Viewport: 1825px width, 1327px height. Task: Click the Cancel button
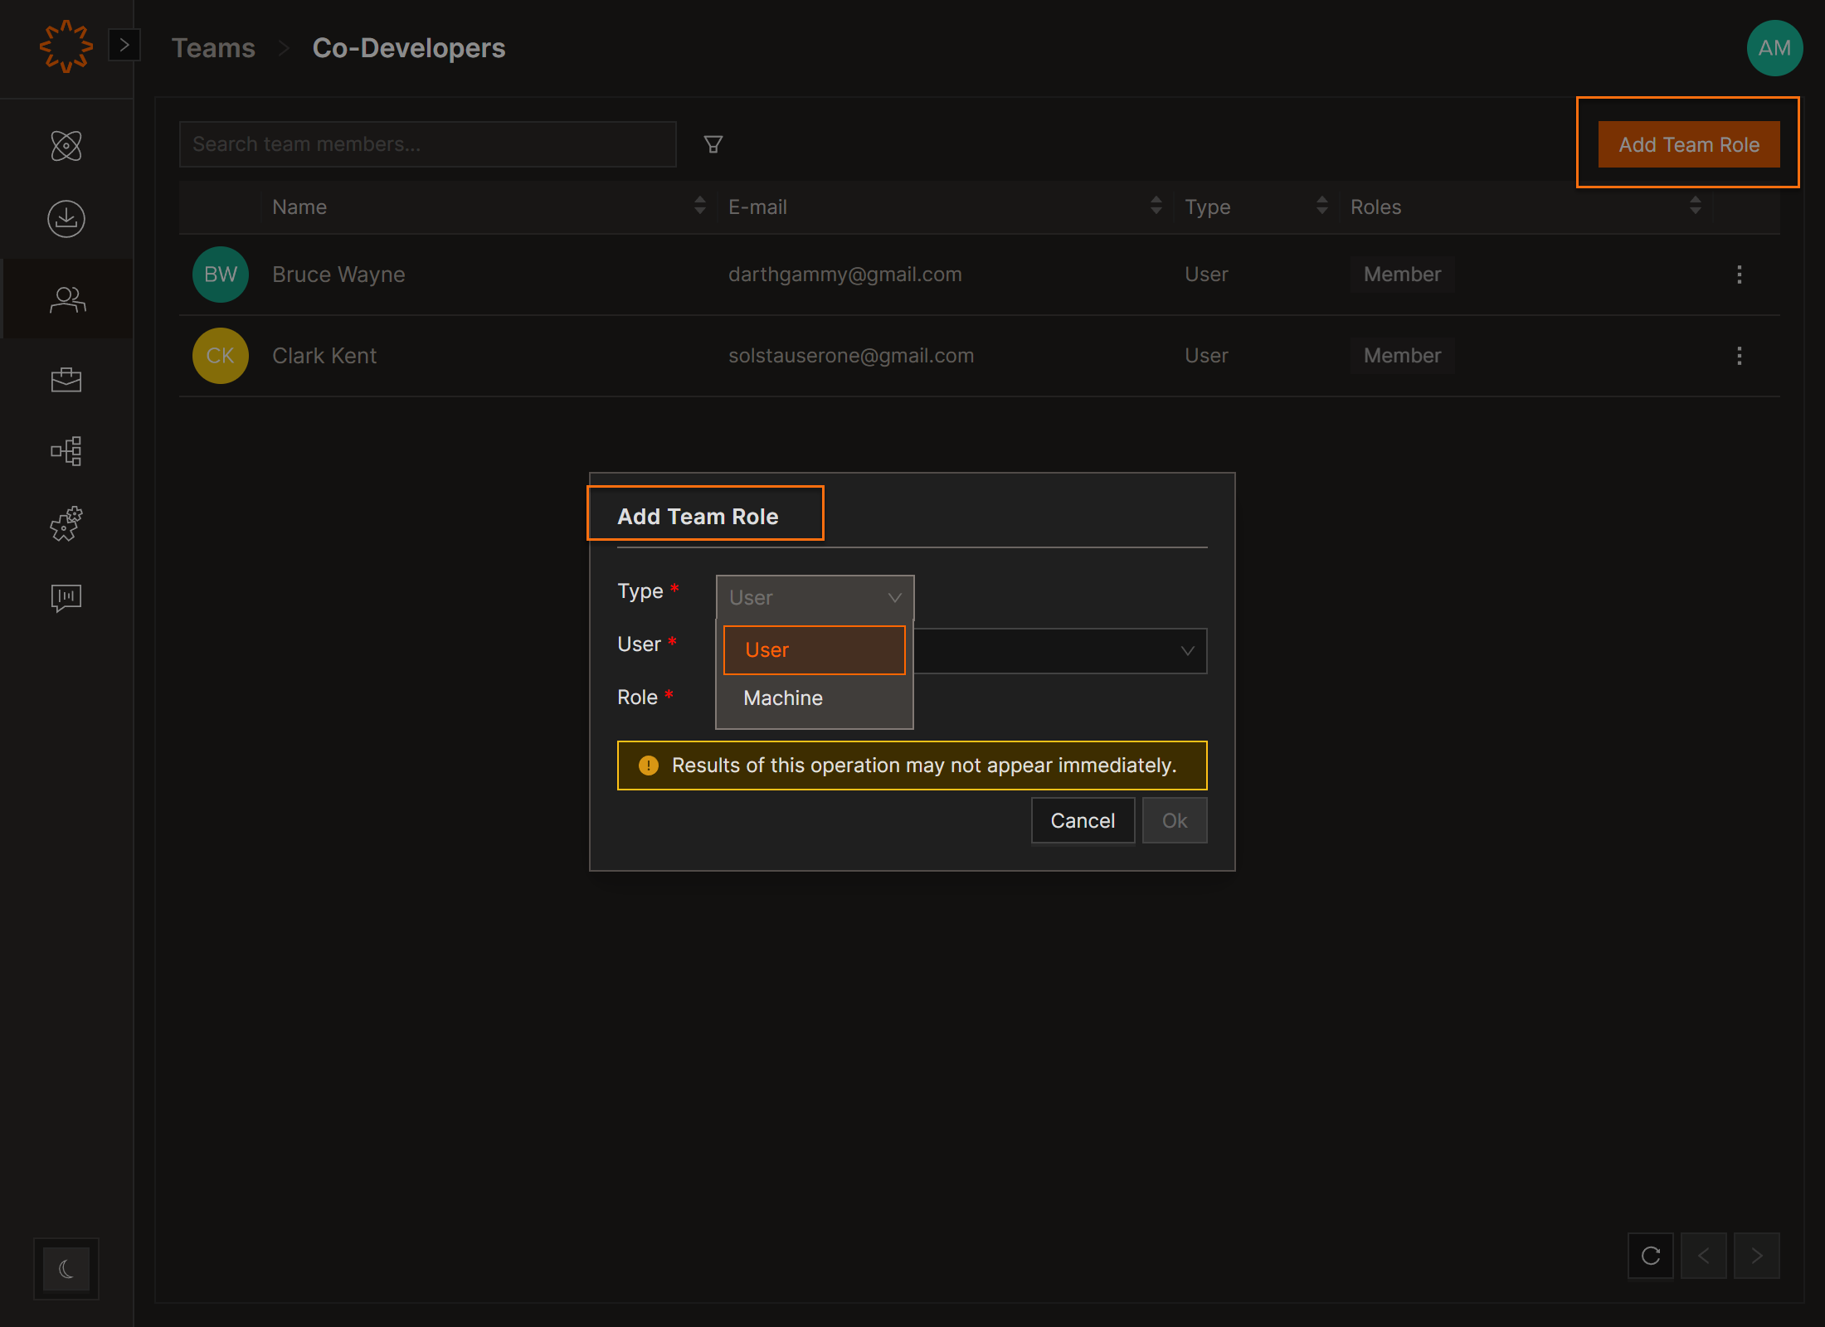pyautogui.click(x=1083, y=820)
